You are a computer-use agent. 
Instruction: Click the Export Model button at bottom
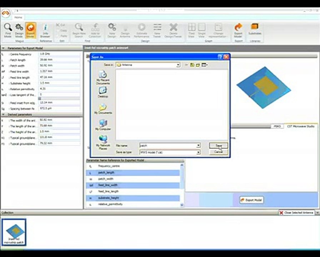click(x=251, y=200)
